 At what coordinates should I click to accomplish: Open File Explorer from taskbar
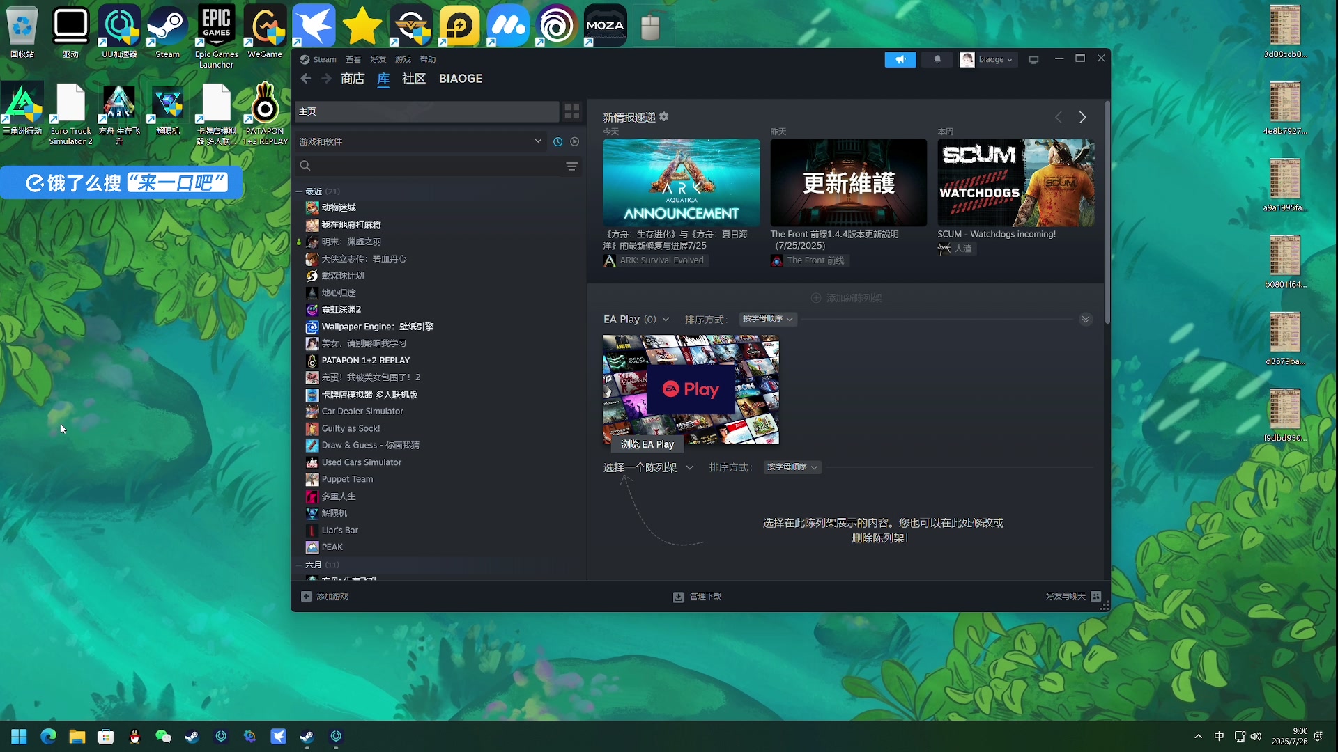click(x=77, y=737)
